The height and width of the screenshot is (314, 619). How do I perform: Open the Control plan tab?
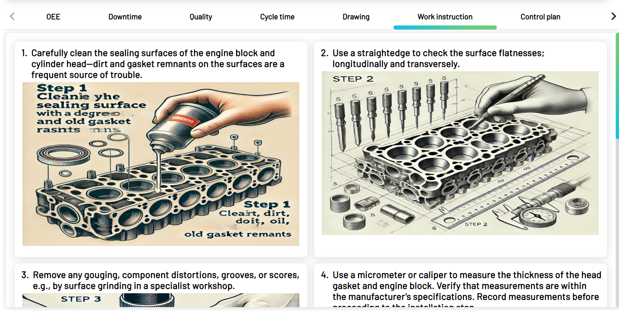(540, 17)
